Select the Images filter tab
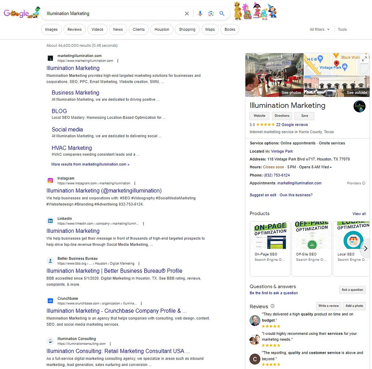This screenshot has width=372, height=369. coord(51,30)
